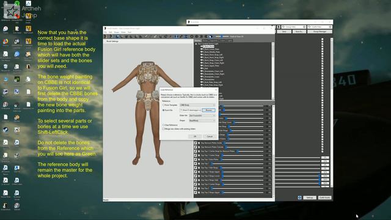
Task: Enable Merge new sliders with existing sliders
Action: 164,129
